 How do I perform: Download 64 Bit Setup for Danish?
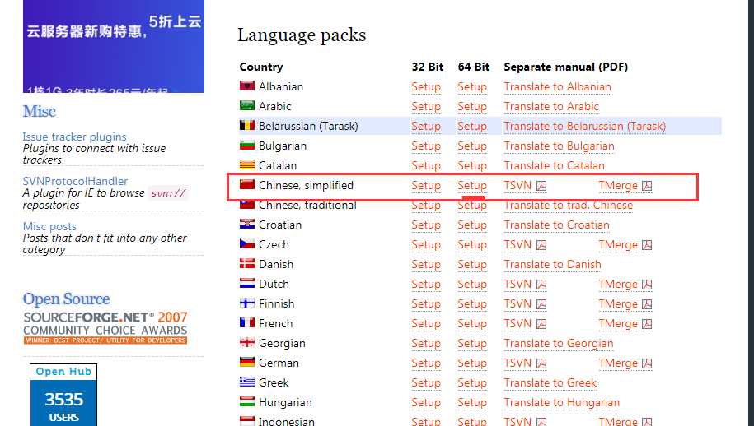(471, 264)
